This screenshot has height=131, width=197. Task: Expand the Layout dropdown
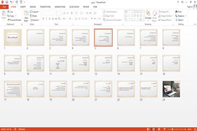coord(34,12)
